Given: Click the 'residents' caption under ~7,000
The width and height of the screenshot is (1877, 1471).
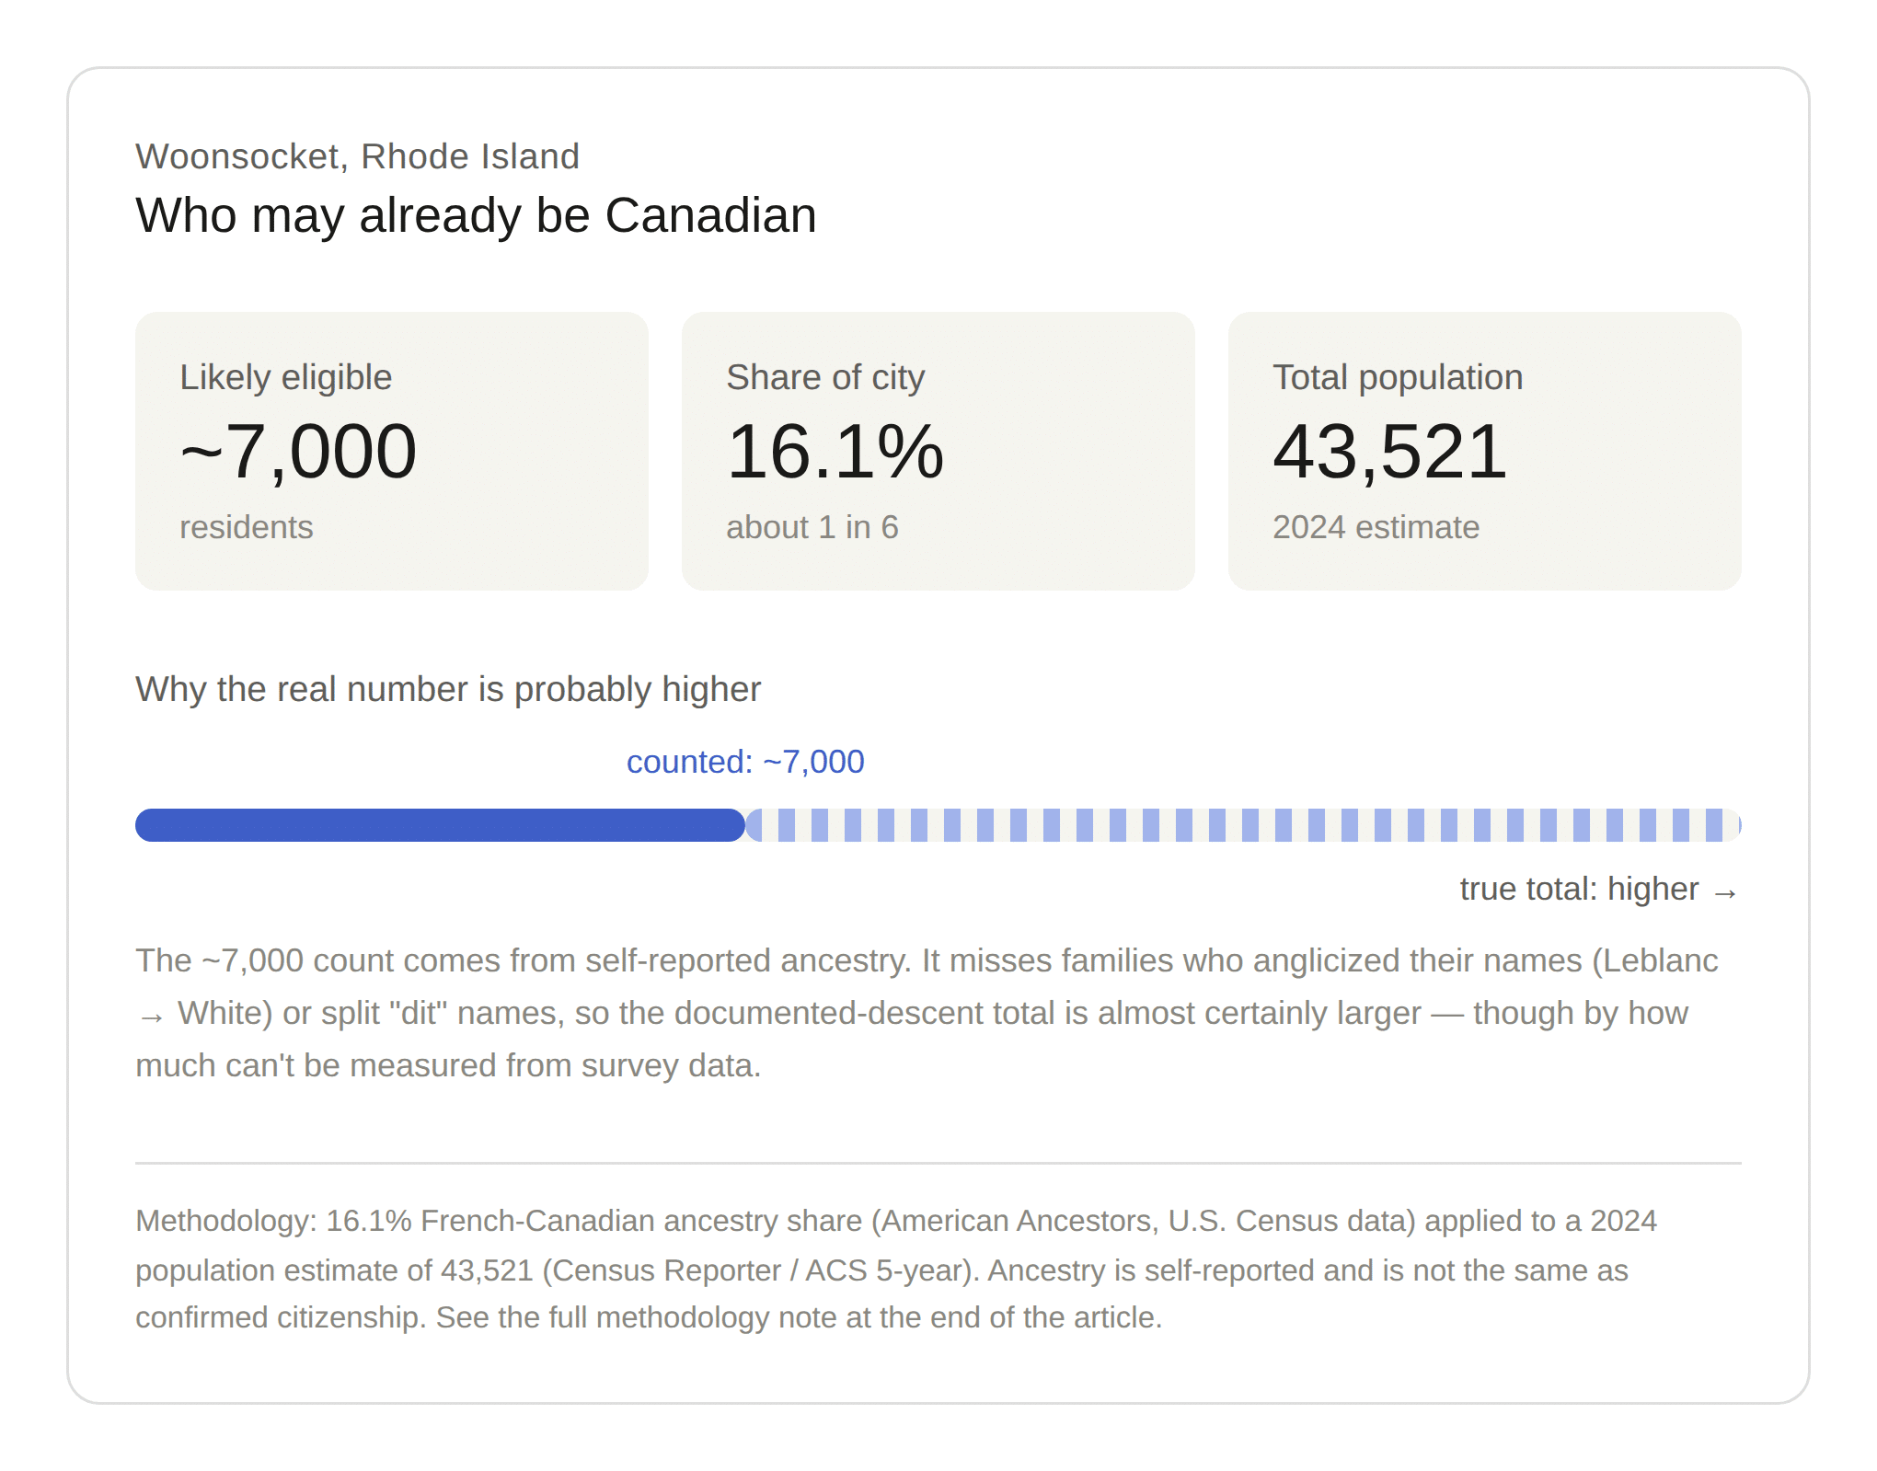Looking at the screenshot, I should coord(246,527).
